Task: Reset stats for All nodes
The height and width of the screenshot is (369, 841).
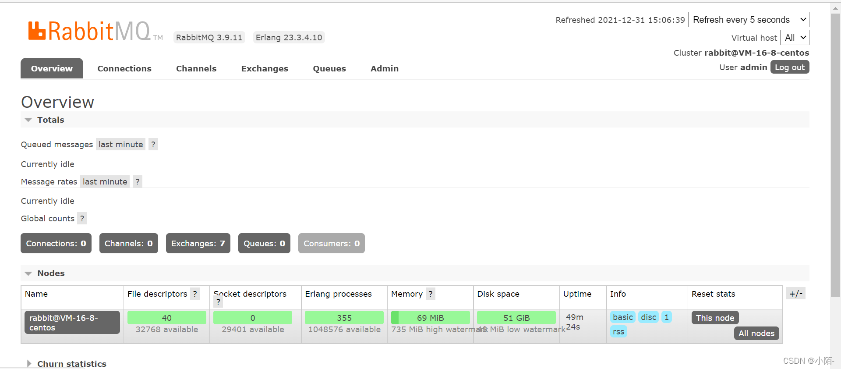Action: tap(756, 333)
